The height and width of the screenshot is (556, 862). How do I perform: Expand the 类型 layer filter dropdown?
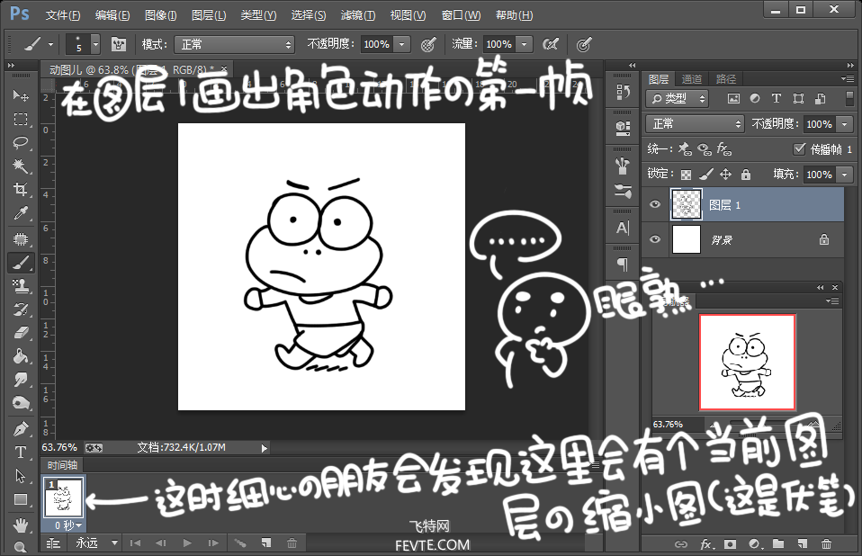[678, 99]
